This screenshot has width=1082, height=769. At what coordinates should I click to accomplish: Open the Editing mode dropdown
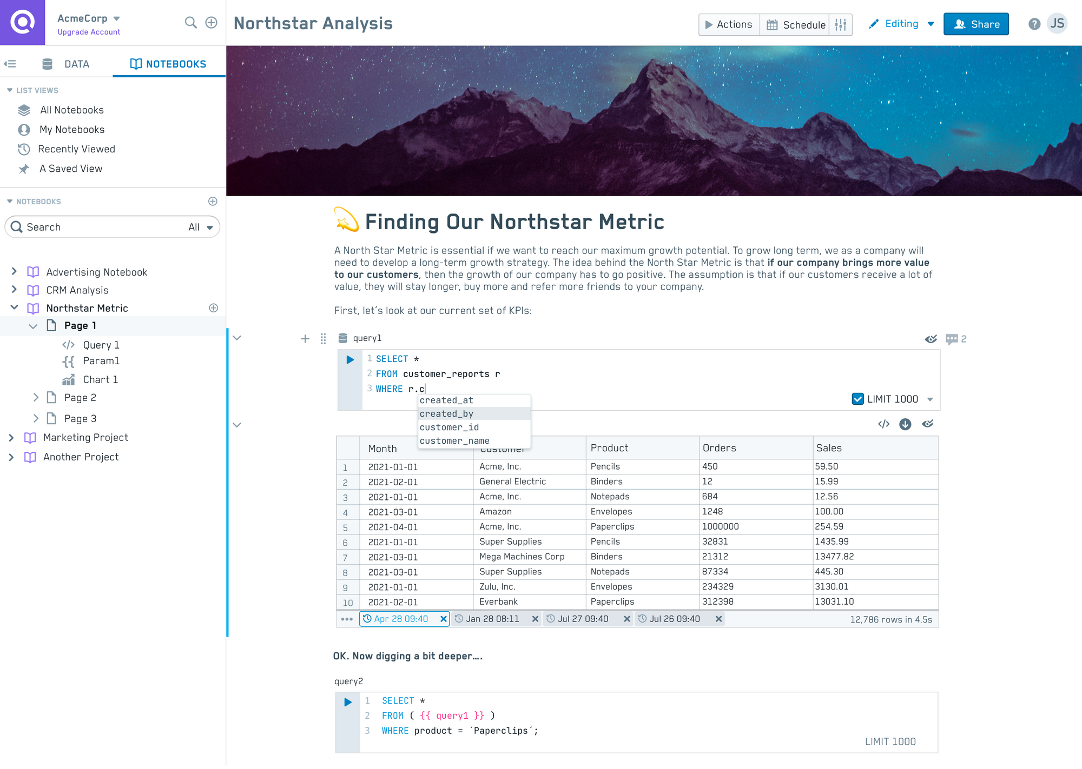pos(931,24)
